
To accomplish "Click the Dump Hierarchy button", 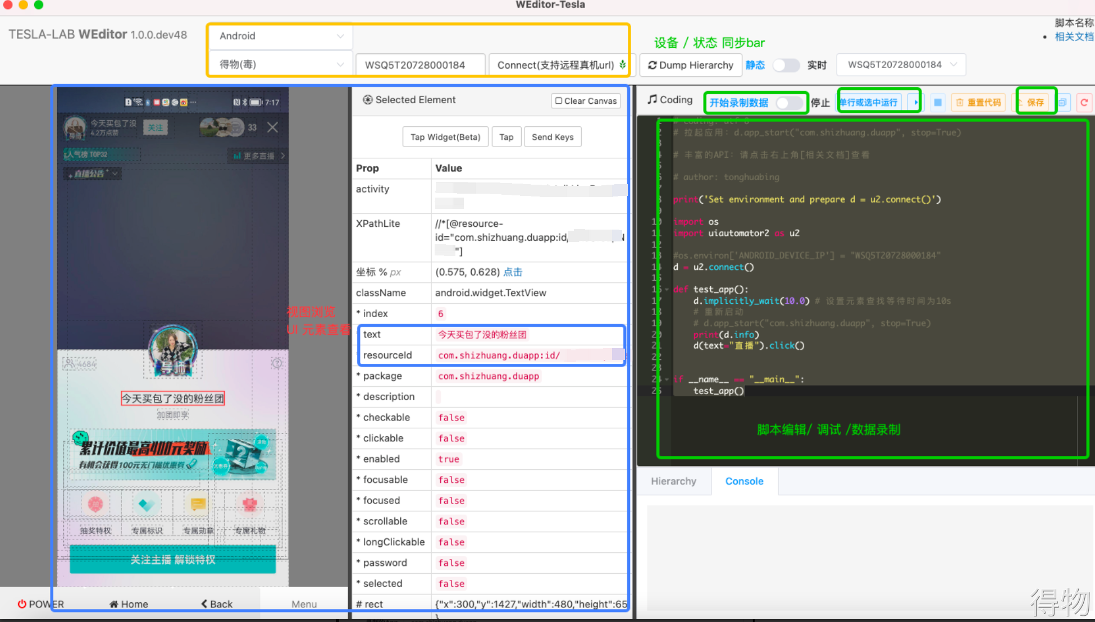I will pyautogui.click(x=691, y=65).
